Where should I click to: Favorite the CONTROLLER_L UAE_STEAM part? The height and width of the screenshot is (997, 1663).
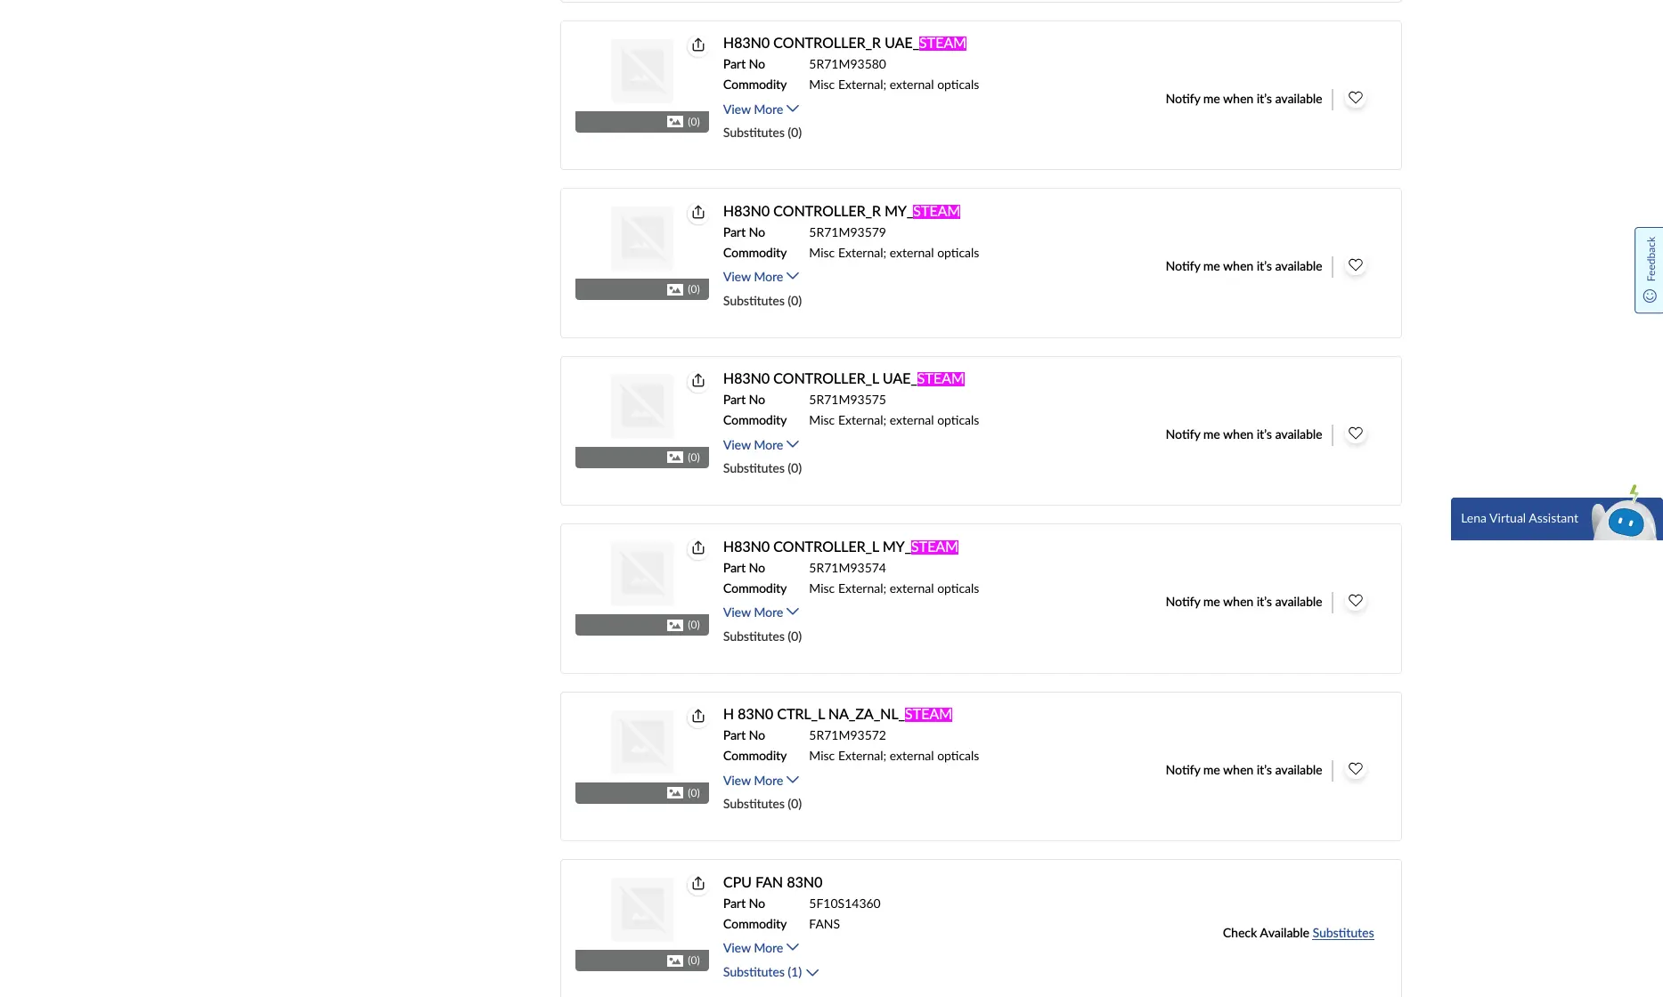1355,434
